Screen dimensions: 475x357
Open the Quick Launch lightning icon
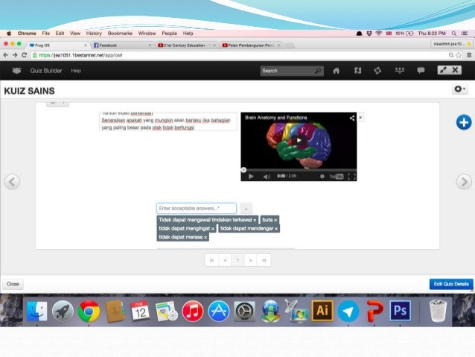pos(358,71)
